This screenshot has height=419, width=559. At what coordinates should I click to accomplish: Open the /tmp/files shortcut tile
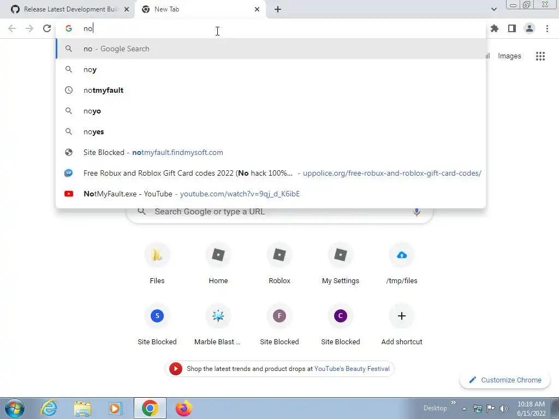pos(402,265)
